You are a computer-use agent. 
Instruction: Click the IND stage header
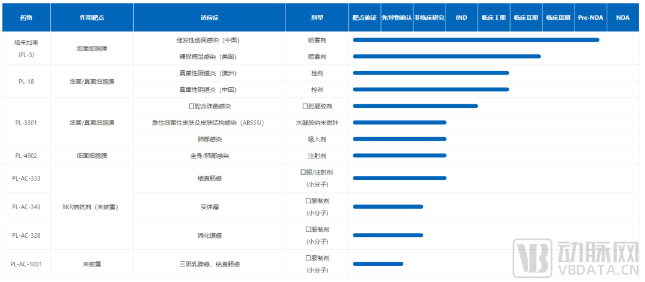tap(462, 18)
